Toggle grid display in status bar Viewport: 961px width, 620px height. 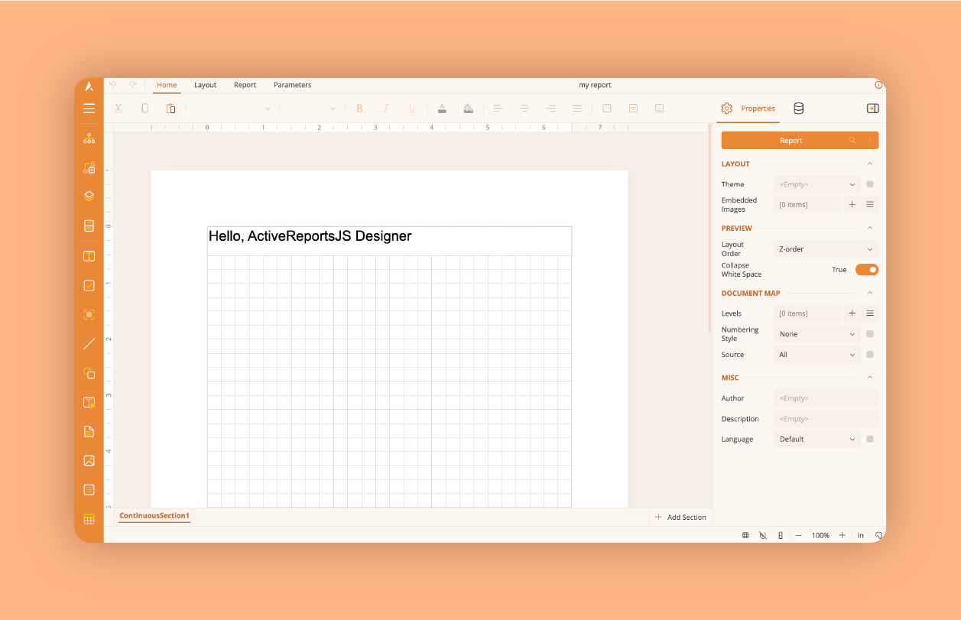(745, 536)
